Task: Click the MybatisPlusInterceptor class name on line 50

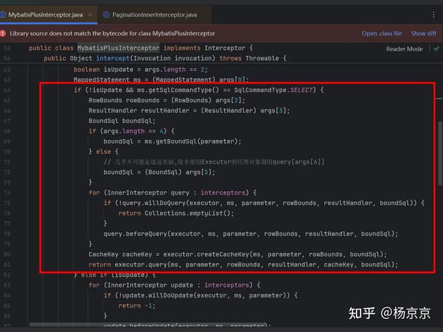Action: click(118, 48)
